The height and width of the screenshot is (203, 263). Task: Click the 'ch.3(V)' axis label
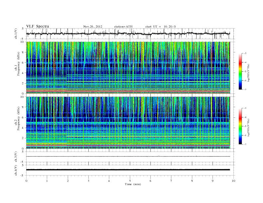point(16,157)
